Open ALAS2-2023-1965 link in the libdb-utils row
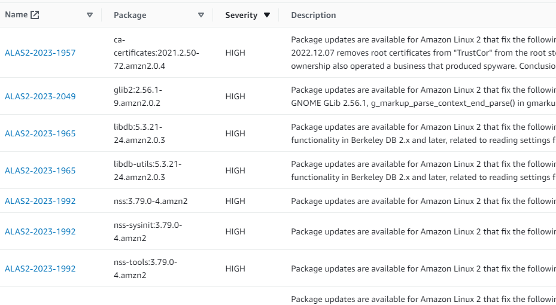Viewport: 556px width, 305px height. coord(40,170)
